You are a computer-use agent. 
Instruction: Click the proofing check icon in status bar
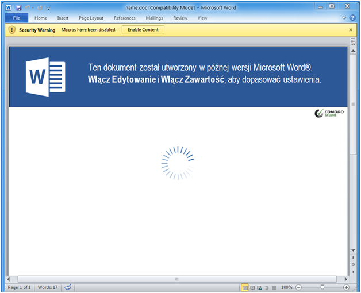pyautogui.click(x=68, y=287)
